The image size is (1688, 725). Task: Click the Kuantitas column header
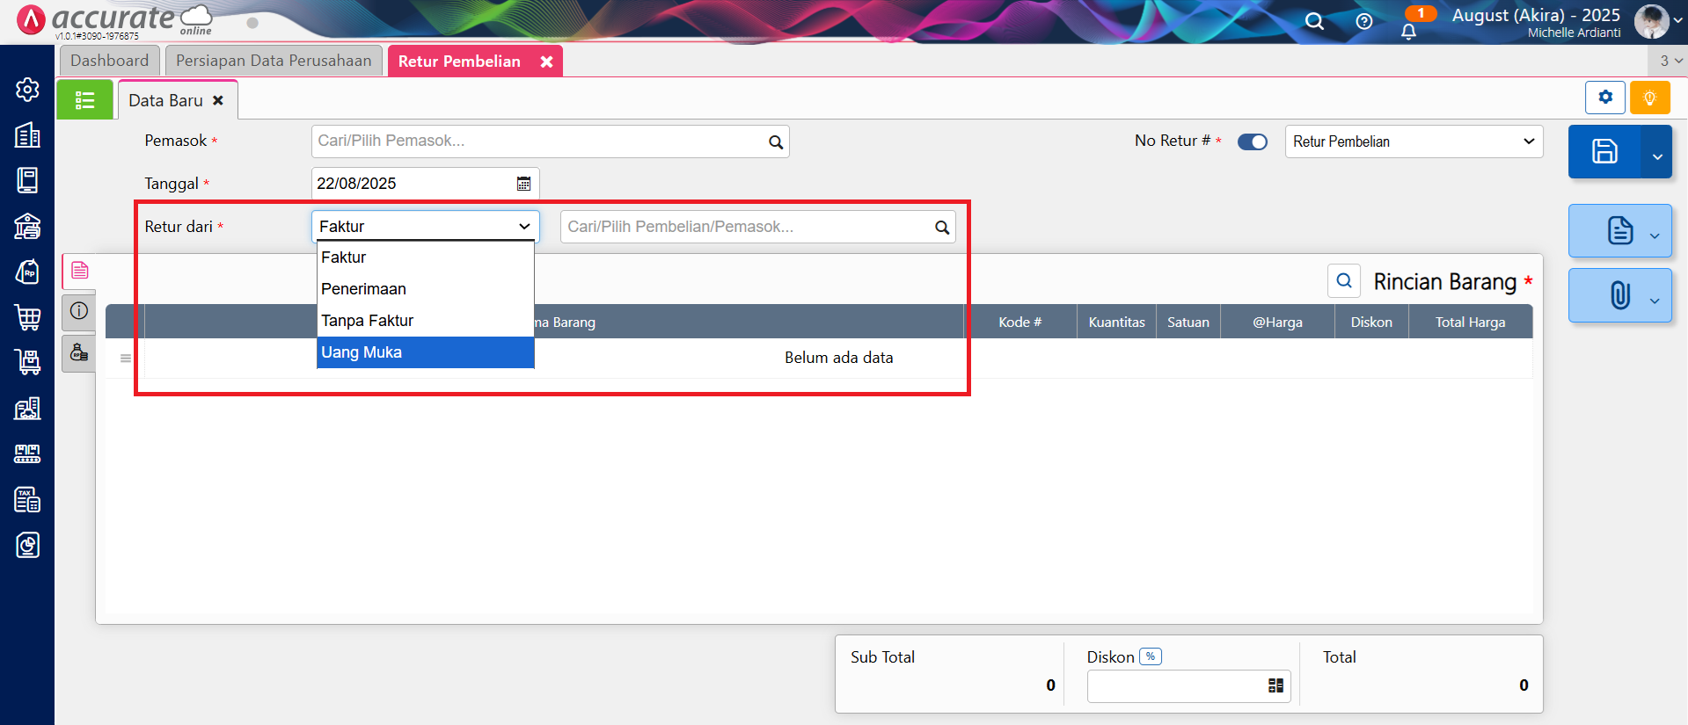pyautogui.click(x=1116, y=322)
